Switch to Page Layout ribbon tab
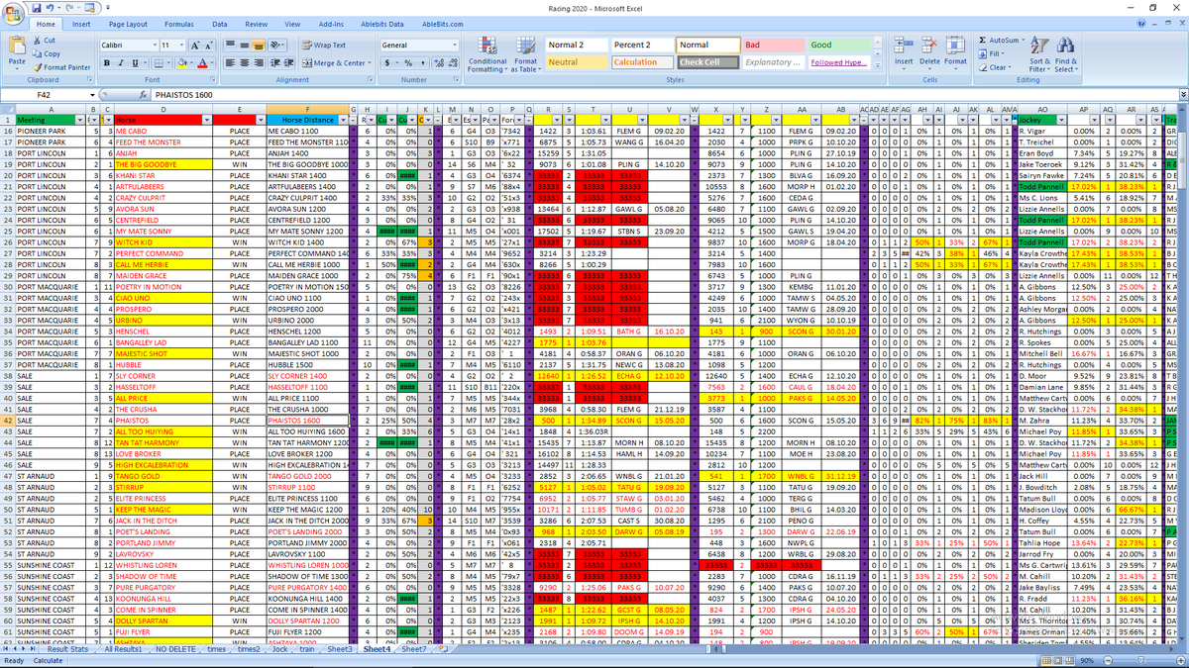The height and width of the screenshot is (668, 1189). (129, 24)
